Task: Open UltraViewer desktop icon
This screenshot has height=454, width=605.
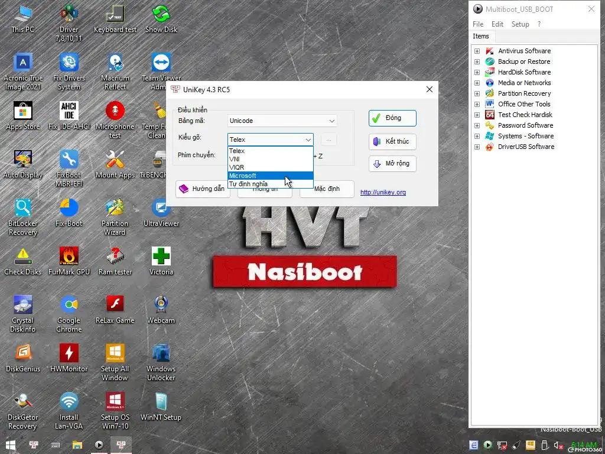Action: tap(161, 213)
